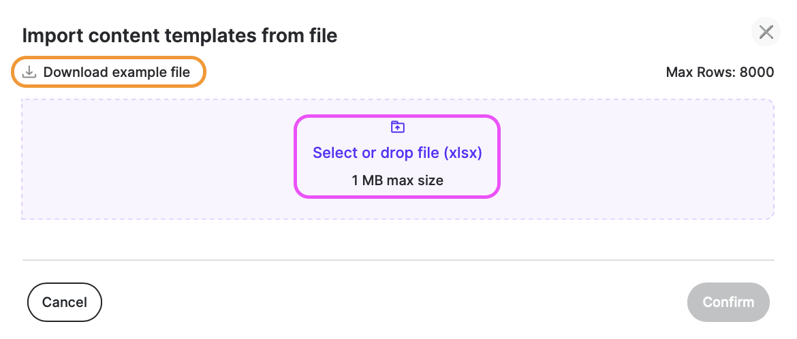The image size is (797, 339).
Task: Click the grayed-out Confirm label
Action: click(728, 302)
